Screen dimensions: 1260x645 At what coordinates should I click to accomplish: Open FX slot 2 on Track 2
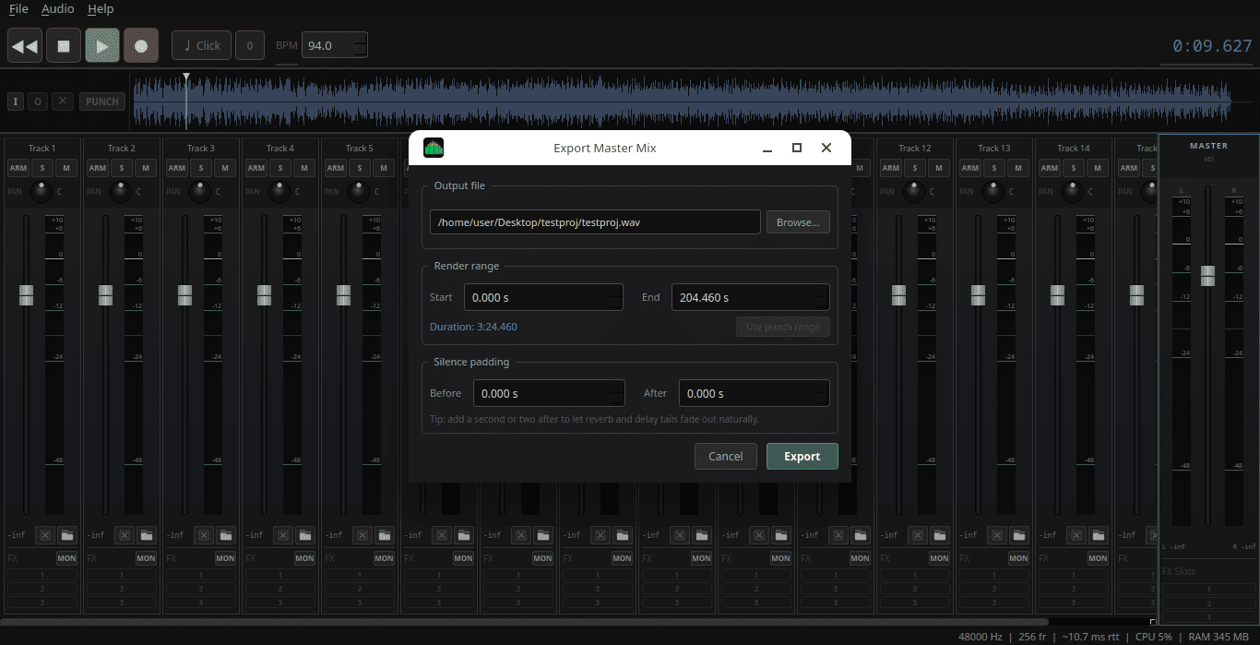[x=121, y=588]
